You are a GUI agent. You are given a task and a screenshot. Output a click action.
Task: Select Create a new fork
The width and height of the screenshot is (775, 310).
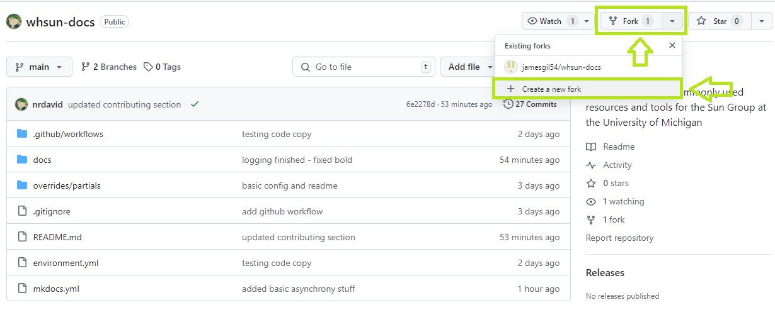[587, 89]
